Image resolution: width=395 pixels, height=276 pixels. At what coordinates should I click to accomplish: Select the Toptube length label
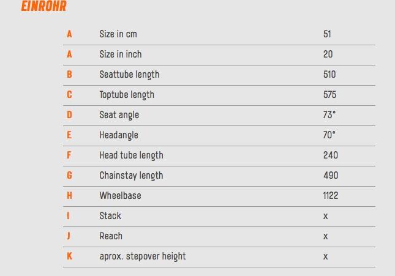127,95
